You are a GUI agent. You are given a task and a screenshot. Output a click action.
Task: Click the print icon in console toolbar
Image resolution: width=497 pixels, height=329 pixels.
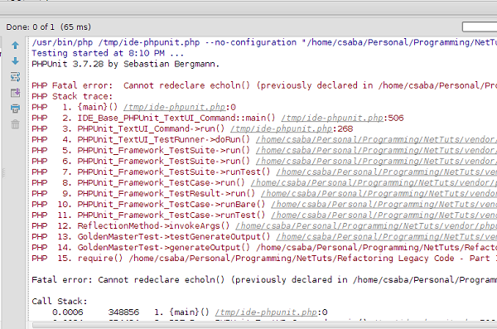(15, 109)
